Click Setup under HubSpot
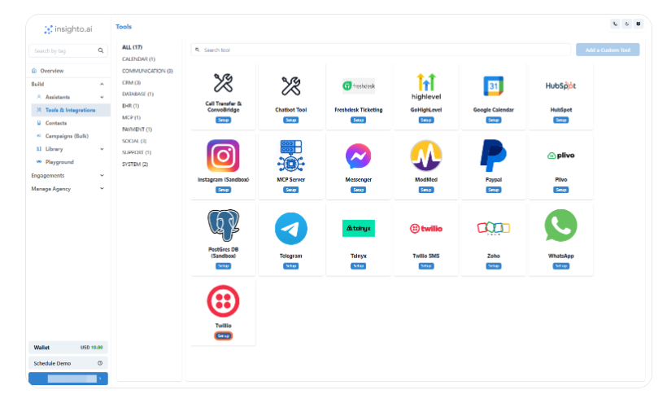This screenshot has height=399, width=667. tap(560, 120)
